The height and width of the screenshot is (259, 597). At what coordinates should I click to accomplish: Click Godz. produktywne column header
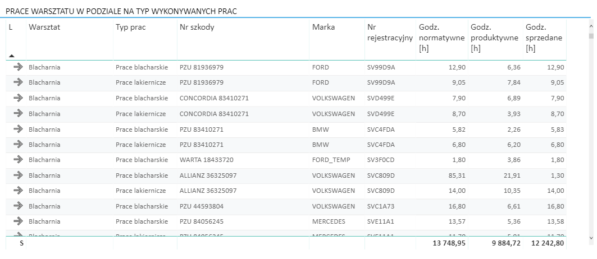pyautogui.click(x=493, y=38)
